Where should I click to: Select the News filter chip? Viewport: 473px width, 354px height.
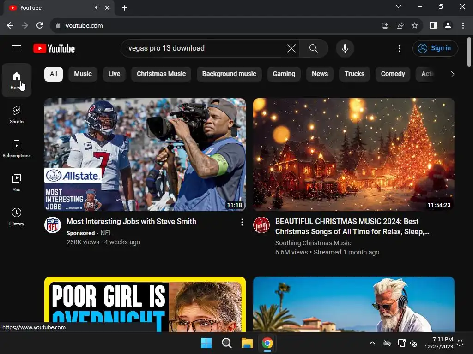pos(320,74)
